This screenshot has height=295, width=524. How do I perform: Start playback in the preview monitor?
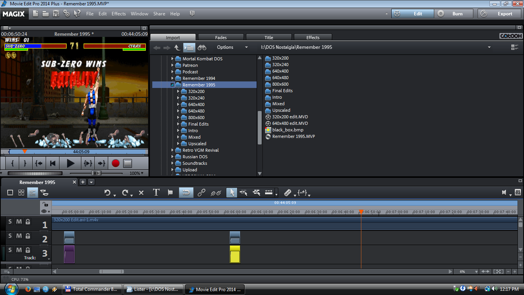70,163
